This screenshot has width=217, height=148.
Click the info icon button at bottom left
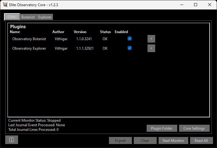coord(12,140)
